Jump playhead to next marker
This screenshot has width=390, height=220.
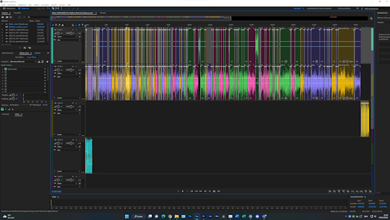click(x=205, y=191)
